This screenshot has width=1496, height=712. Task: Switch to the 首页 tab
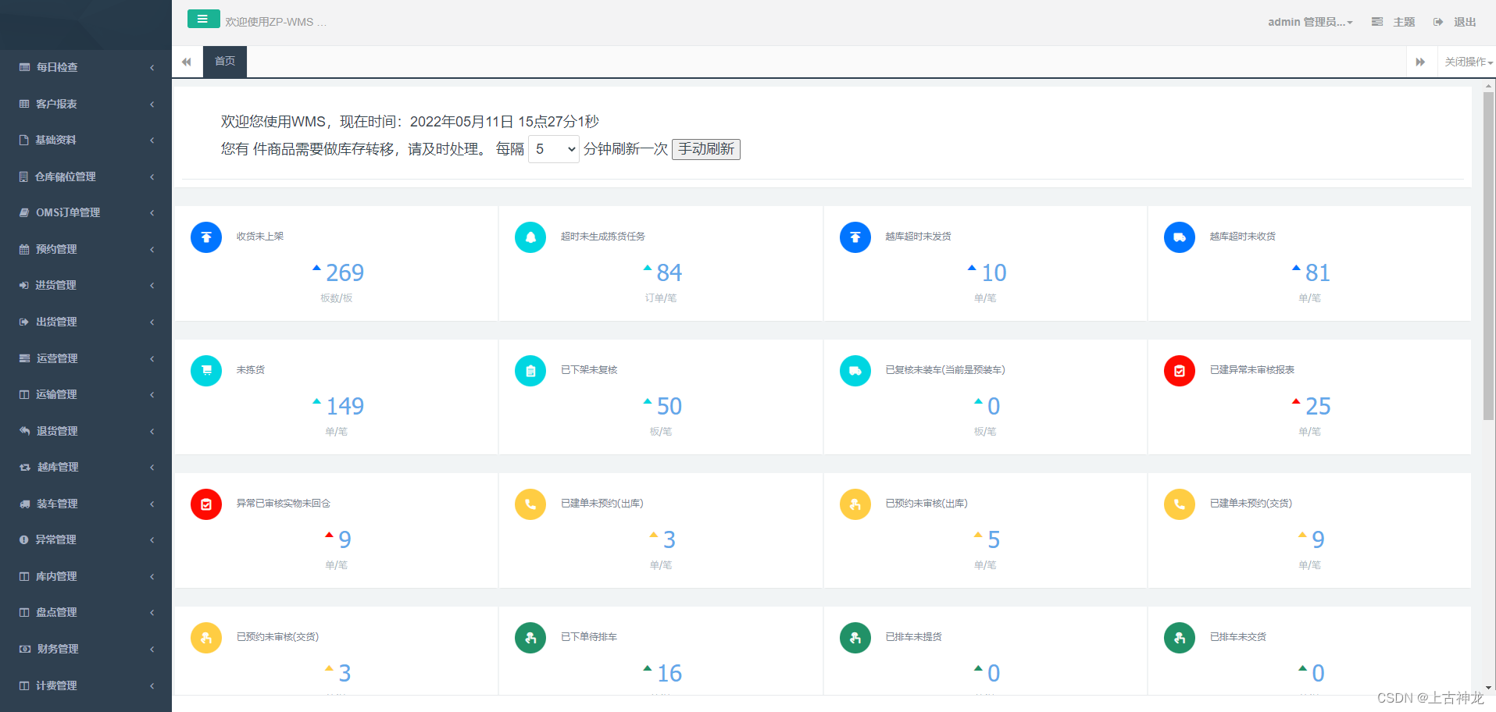click(225, 62)
